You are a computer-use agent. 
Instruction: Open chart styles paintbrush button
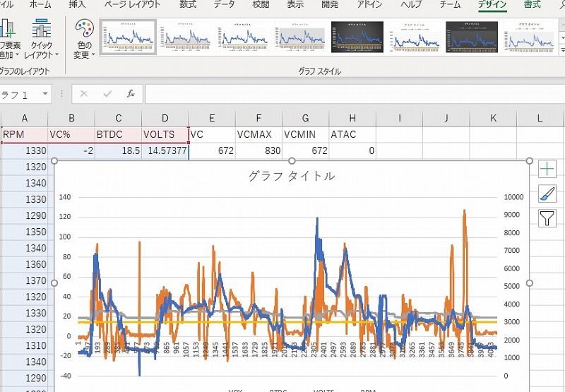[548, 194]
